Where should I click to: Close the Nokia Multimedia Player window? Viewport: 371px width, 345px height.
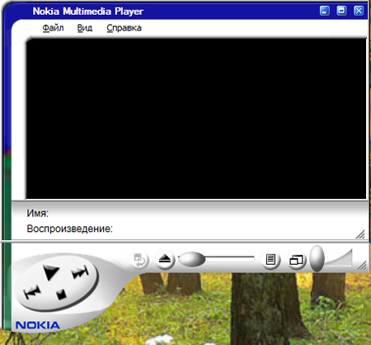pyautogui.click(x=359, y=11)
